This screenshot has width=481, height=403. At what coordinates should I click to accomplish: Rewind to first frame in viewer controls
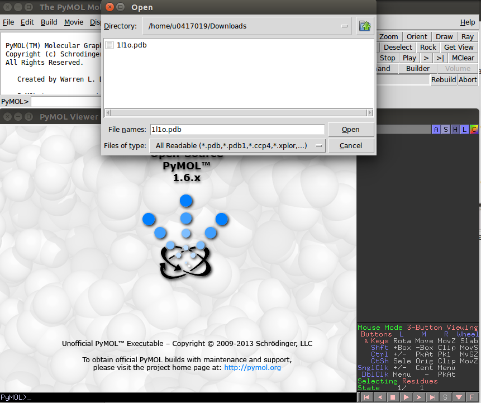pyautogui.click(x=366, y=397)
